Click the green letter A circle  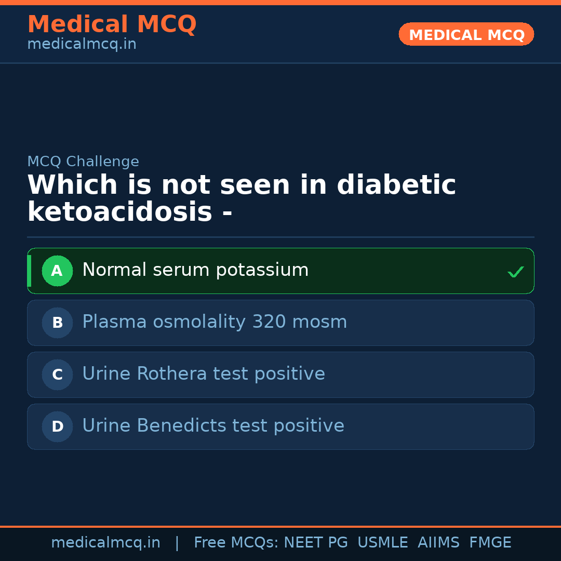tap(57, 271)
